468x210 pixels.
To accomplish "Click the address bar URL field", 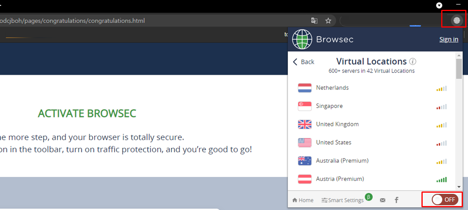I will (167, 20).
